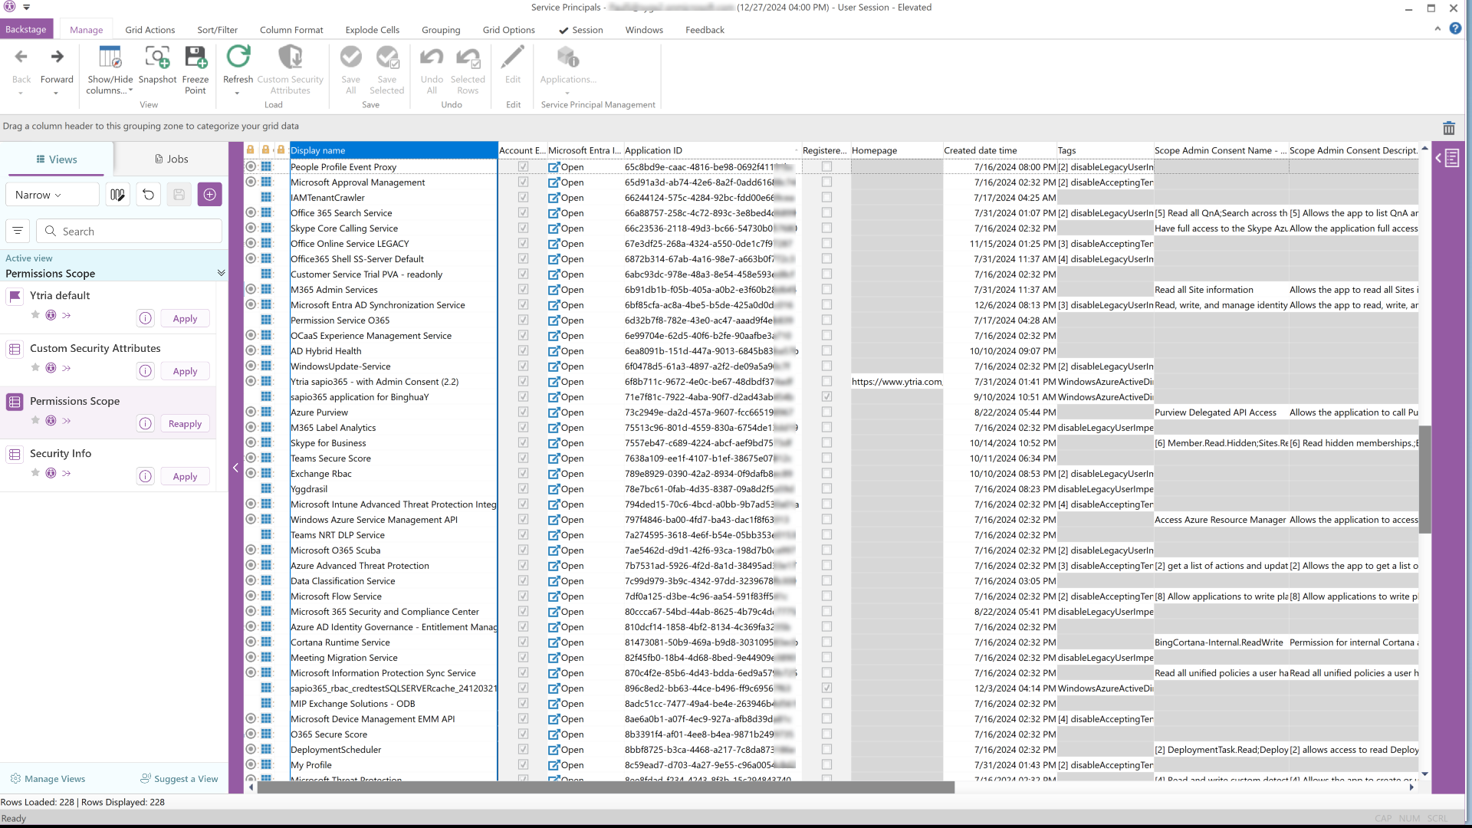Viewport: 1472px width, 828px height.
Task: Toggle Account Enabled checkbox for Microsoft Approval Management
Action: pos(523,182)
